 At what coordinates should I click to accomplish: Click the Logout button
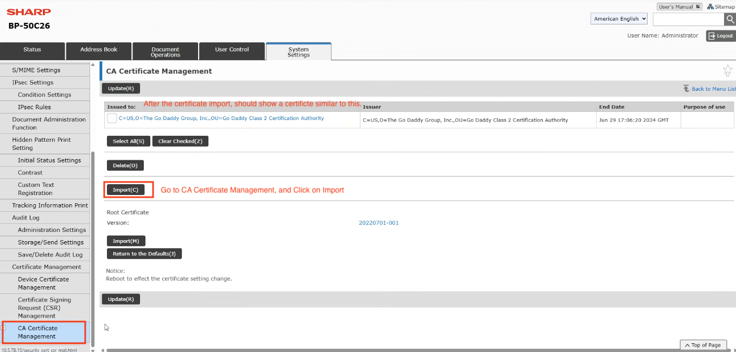click(721, 36)
